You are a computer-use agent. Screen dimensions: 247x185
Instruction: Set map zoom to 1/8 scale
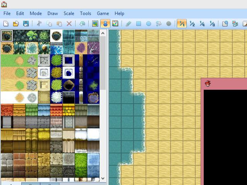point(212,24)
